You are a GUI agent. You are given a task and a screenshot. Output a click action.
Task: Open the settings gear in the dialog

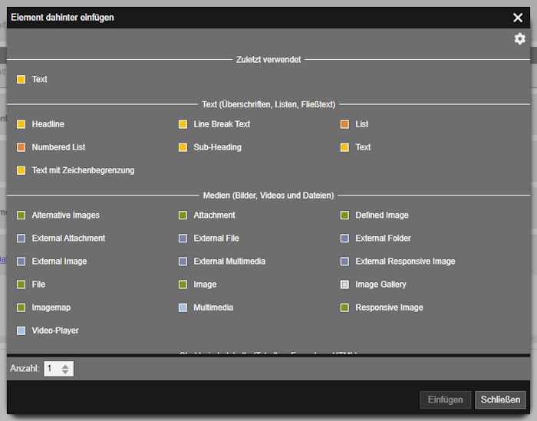519,38
